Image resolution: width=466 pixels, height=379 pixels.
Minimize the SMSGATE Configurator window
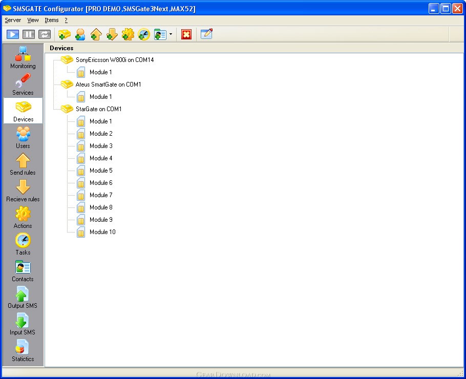coord(434,9)
